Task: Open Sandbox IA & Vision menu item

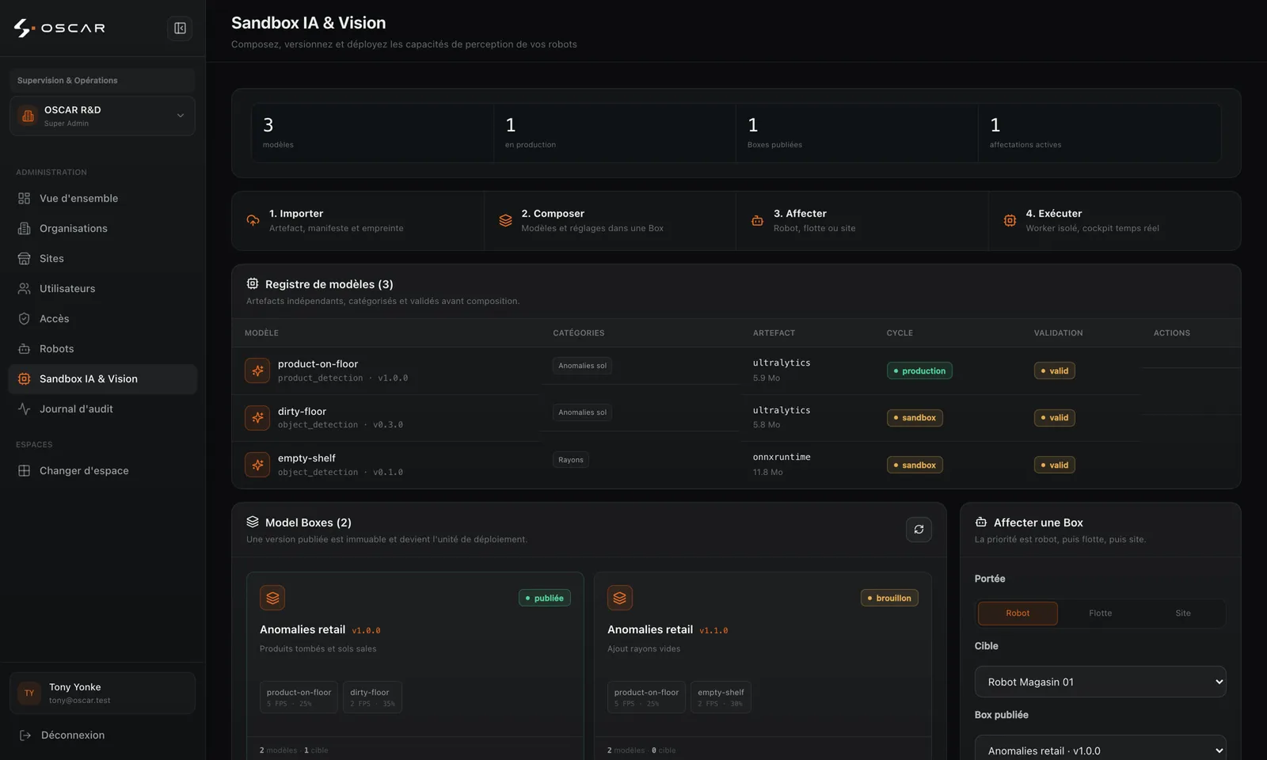Action: coord(102,379)
